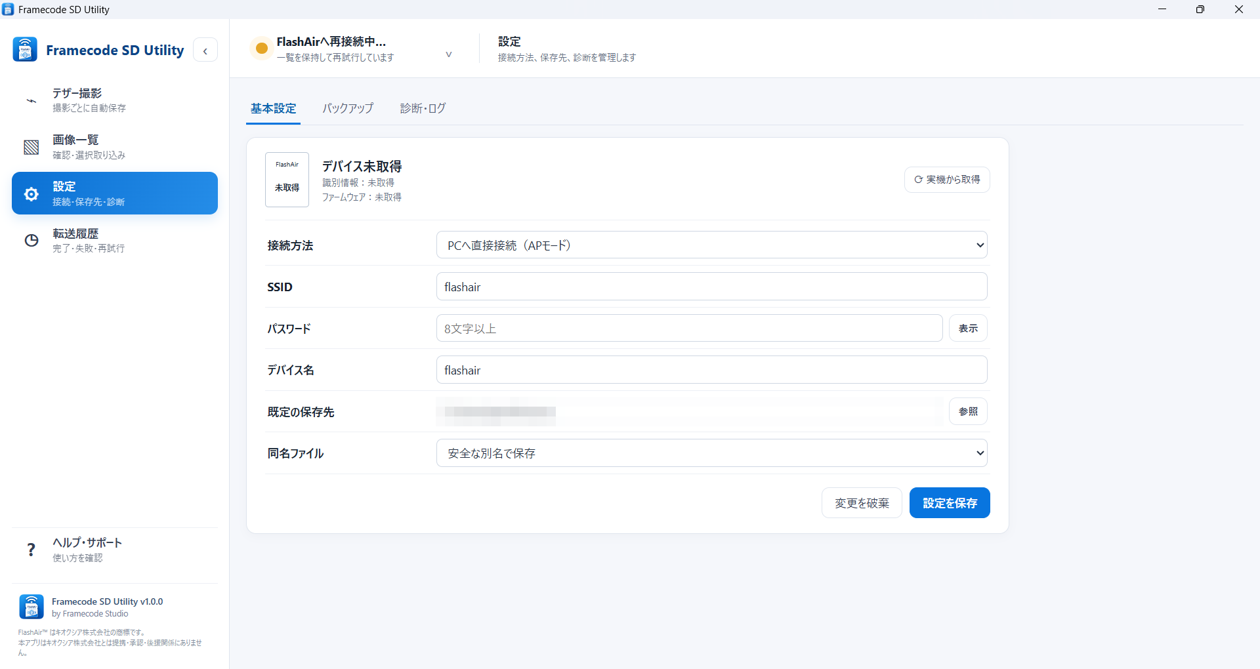Expand the FlashAir connection status dropdown

tap(449, 54)
